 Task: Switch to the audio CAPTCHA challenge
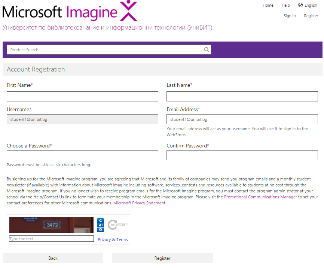point(100,225)
